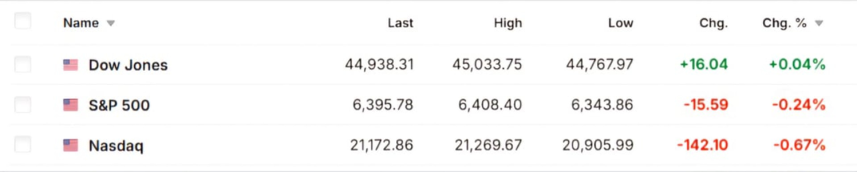This screenshot has width=857, height=172.
Task: Click the US flag icon beside Dow Jones
Action: pyautogui.click(x=71, y=65)
